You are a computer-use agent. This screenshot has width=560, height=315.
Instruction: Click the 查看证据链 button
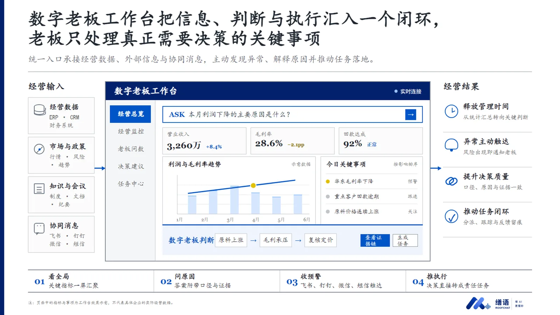pyautogui.click(x=375, y=240)
